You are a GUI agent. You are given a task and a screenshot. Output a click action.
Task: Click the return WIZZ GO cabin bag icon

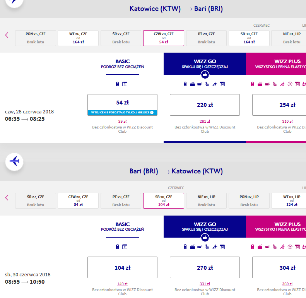point(185,247)
